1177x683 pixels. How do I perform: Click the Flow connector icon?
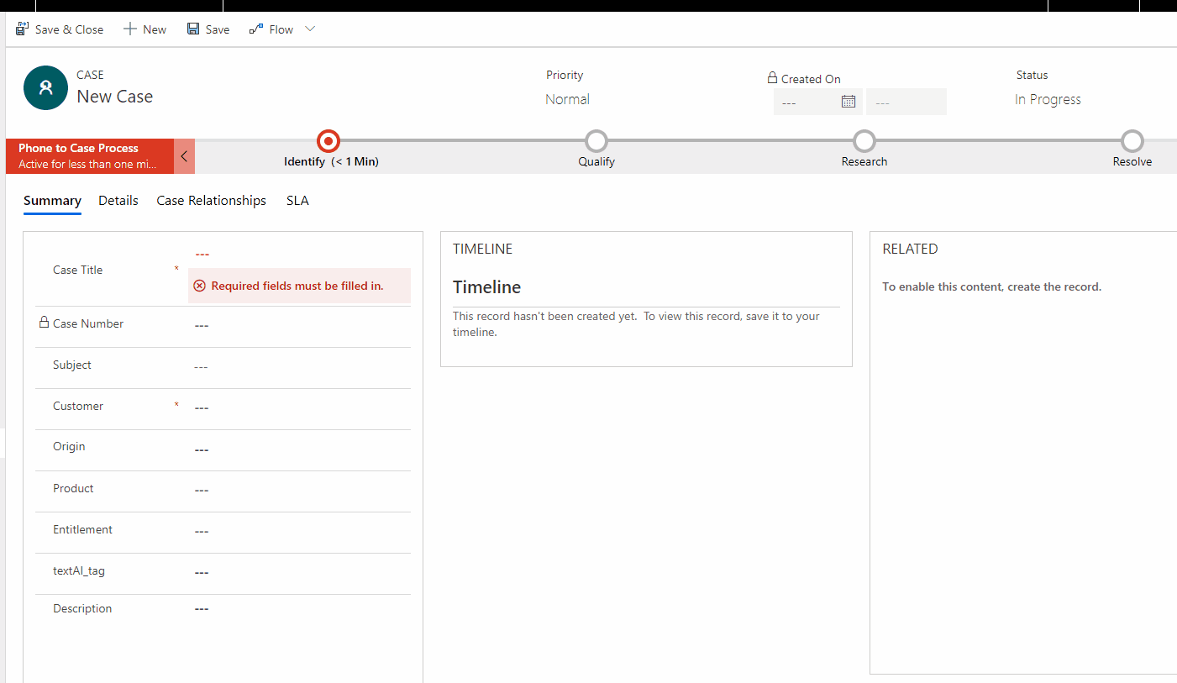point(256,29)
